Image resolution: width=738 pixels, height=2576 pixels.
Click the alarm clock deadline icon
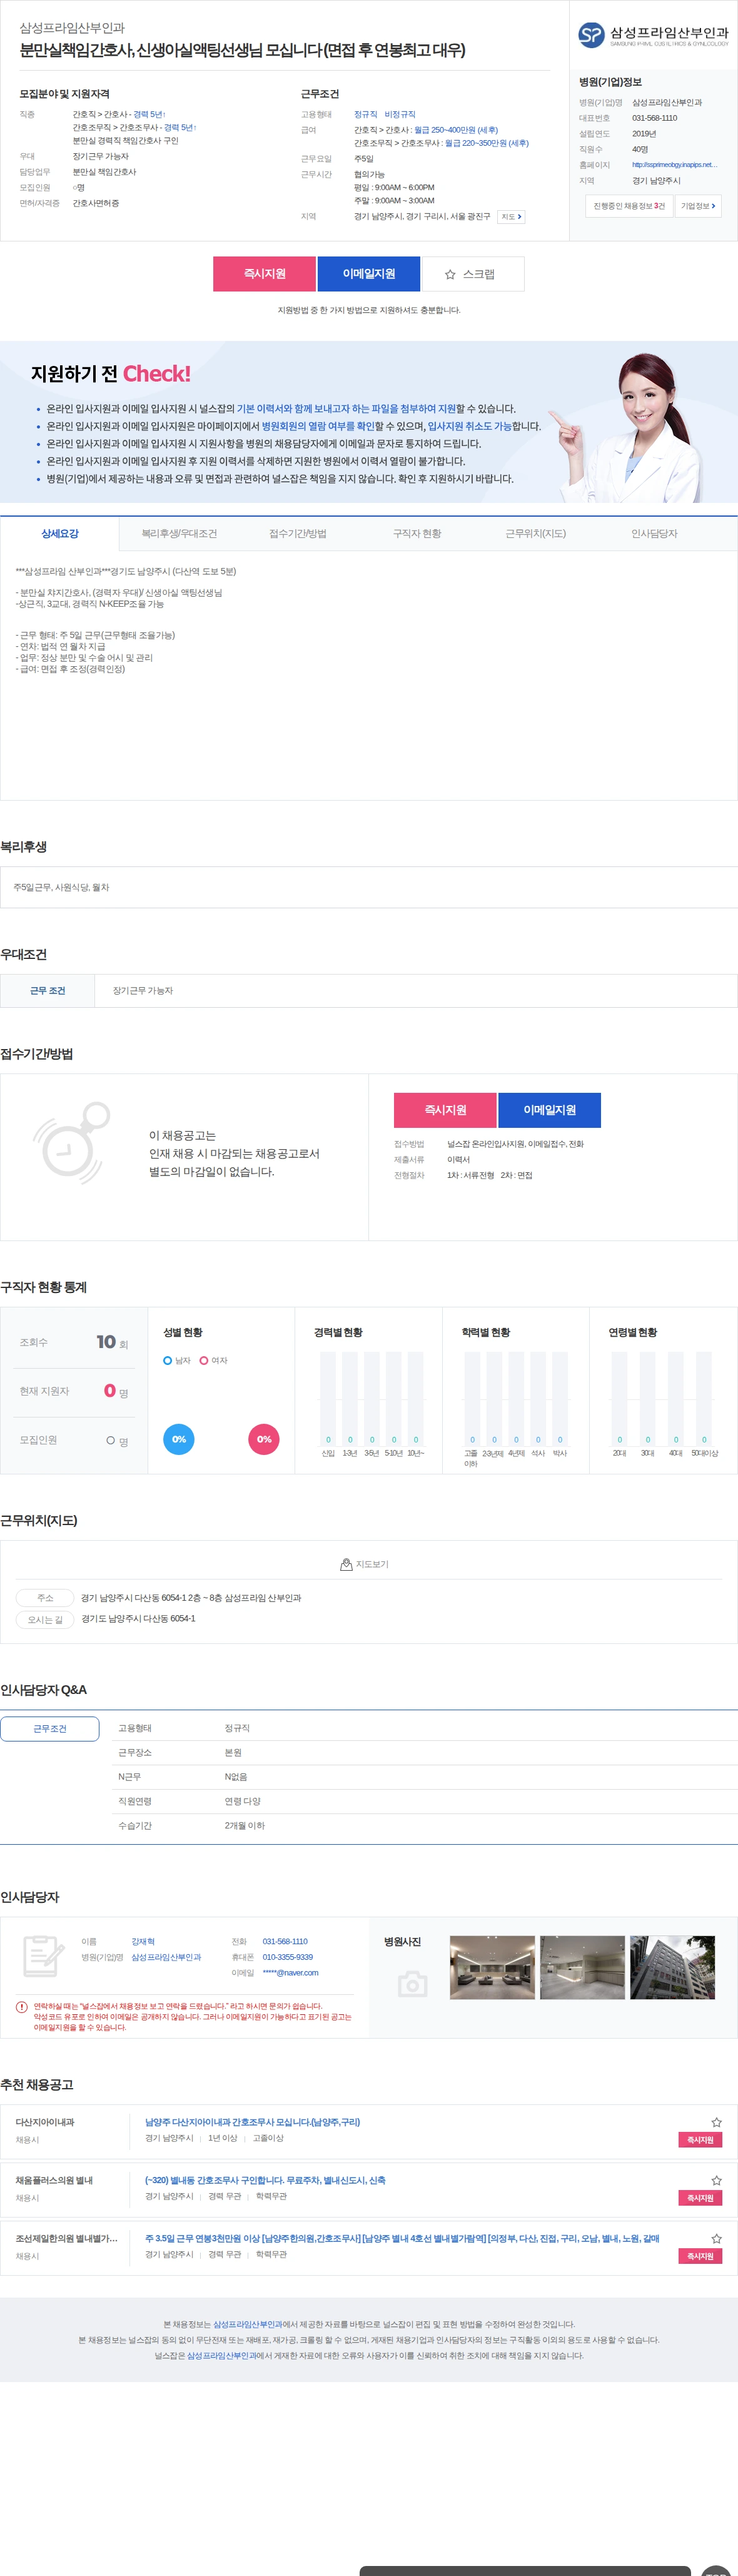click(71, 1143)
